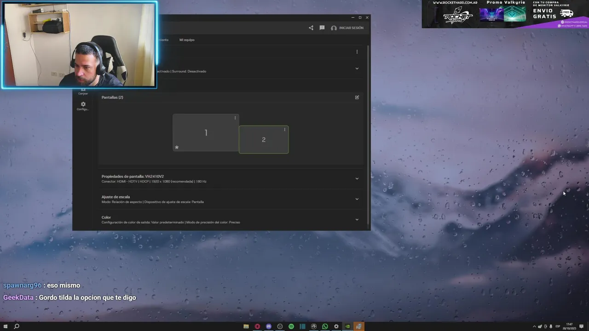Open WhatsApp from the taskbar
Image resolution: width=589 pixels, height=331 pixels.
(325, 326)
